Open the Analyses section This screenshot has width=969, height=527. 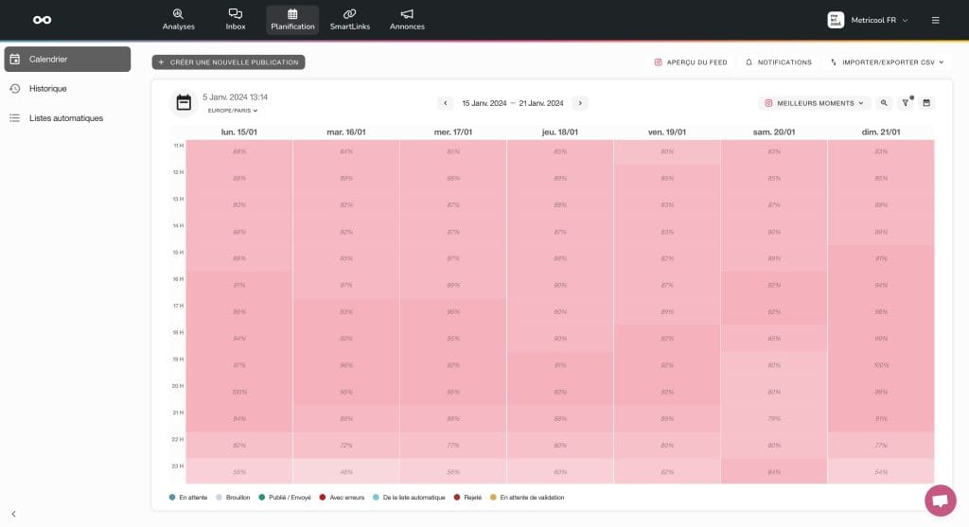(x=178, y=19)
